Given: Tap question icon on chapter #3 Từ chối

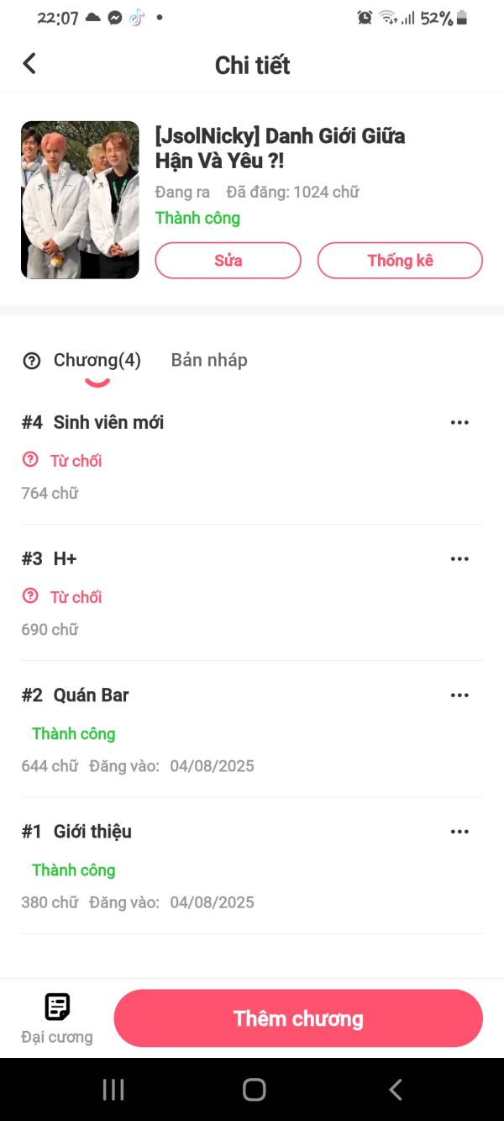Looking at the screenshot, I should coord(30,596).
